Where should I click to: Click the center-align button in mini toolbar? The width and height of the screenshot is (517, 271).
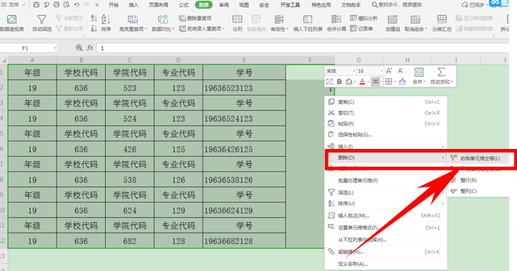(x=375, y=82)
